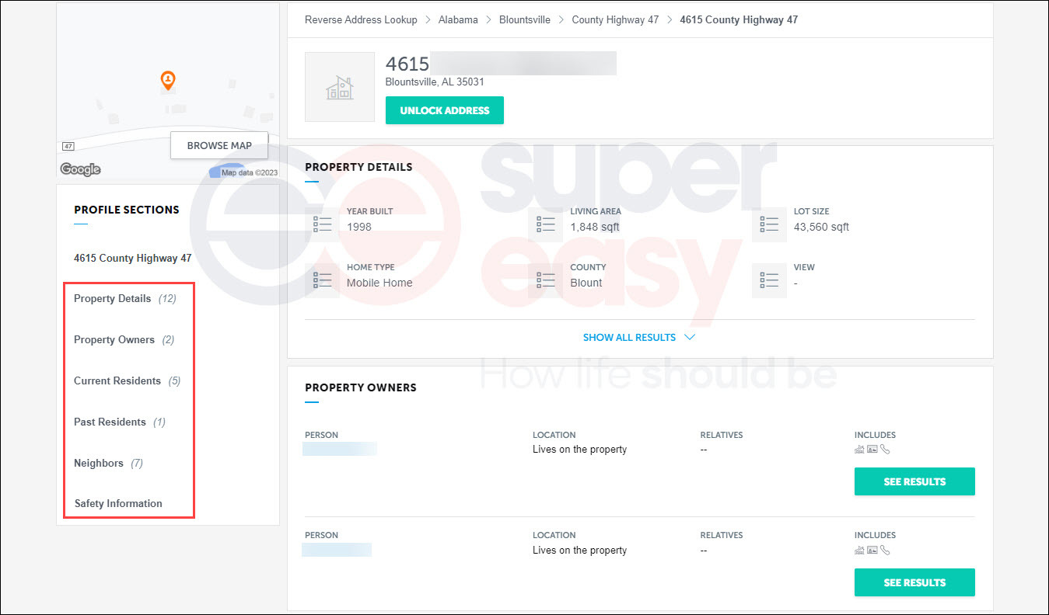Jump to Past Residents (1) section
Image resolution: width=1049 pixels, height=615 pixels.
tap(120, 422)
